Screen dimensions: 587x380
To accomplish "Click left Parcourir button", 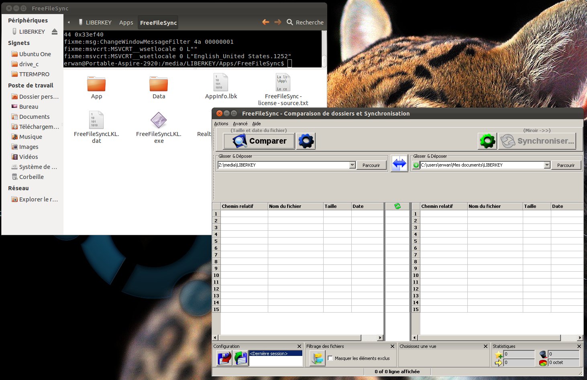I will (371, 165).
